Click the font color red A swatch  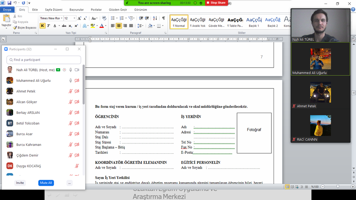[x=101, y=26]
